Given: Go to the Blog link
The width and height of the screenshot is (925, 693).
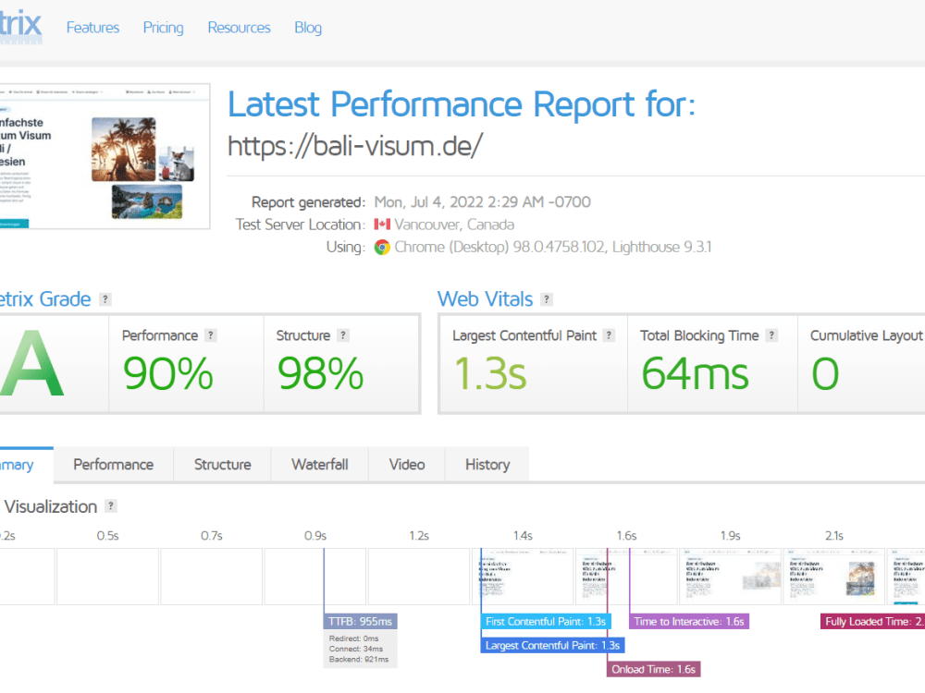Looking at the screenshot, I should coord(308,28).
